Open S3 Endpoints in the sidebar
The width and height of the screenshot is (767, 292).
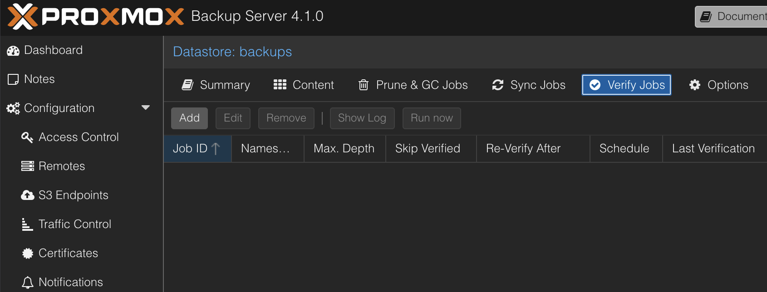pos(82,195)
